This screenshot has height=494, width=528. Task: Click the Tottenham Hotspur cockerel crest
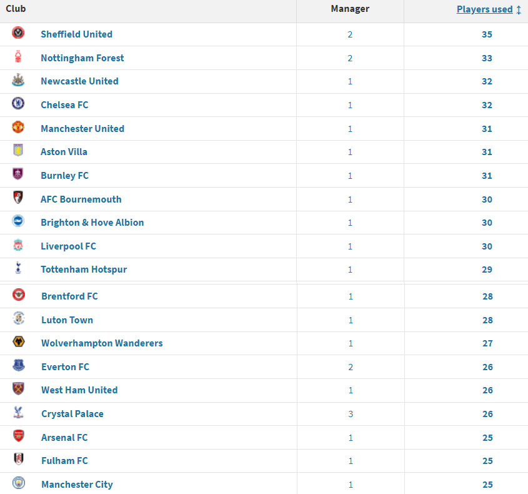tap(18, 268)
